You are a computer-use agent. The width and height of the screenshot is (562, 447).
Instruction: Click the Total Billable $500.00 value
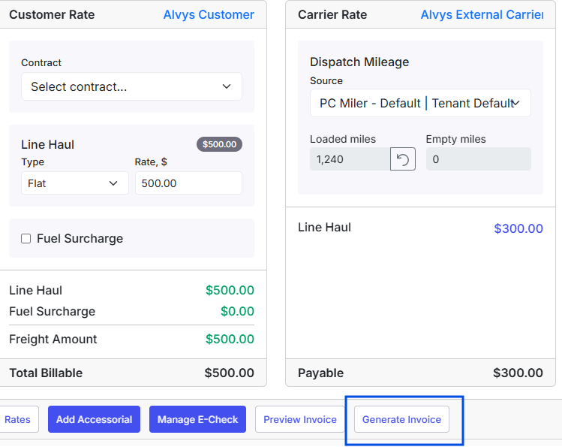pos(229,373)
